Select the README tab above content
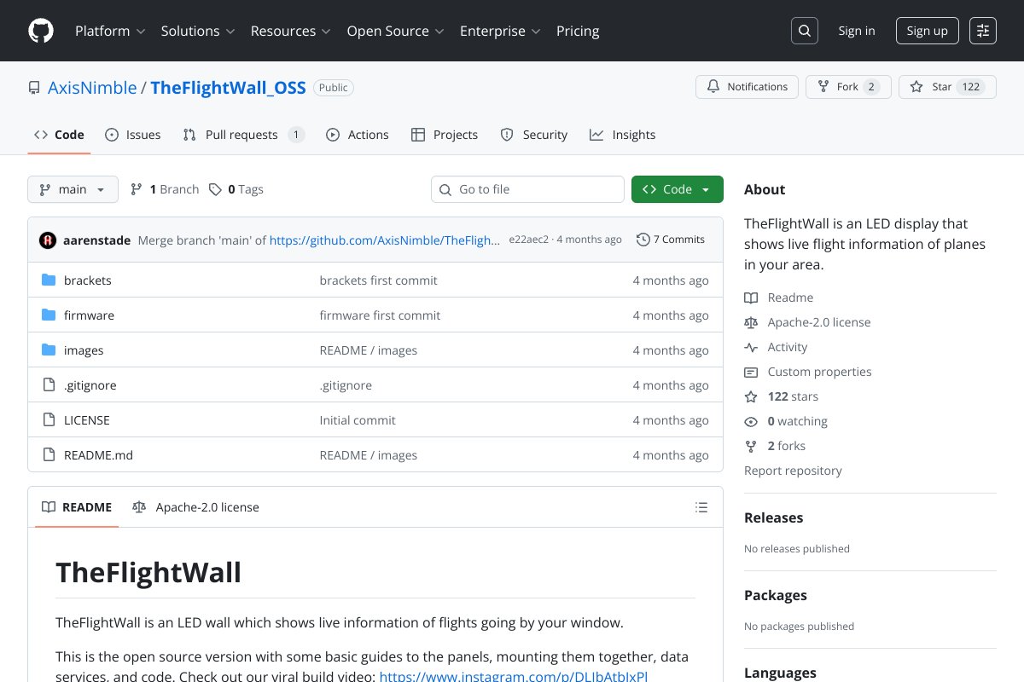This screenshot has width=1024, height=682. (77, 507)
